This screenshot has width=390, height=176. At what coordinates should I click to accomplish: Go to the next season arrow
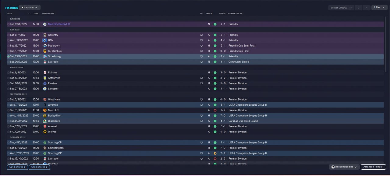pos(366,8)
